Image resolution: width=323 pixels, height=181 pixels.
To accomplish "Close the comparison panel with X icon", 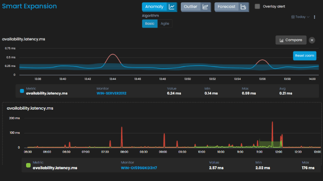I will click(x=312, y=40).
